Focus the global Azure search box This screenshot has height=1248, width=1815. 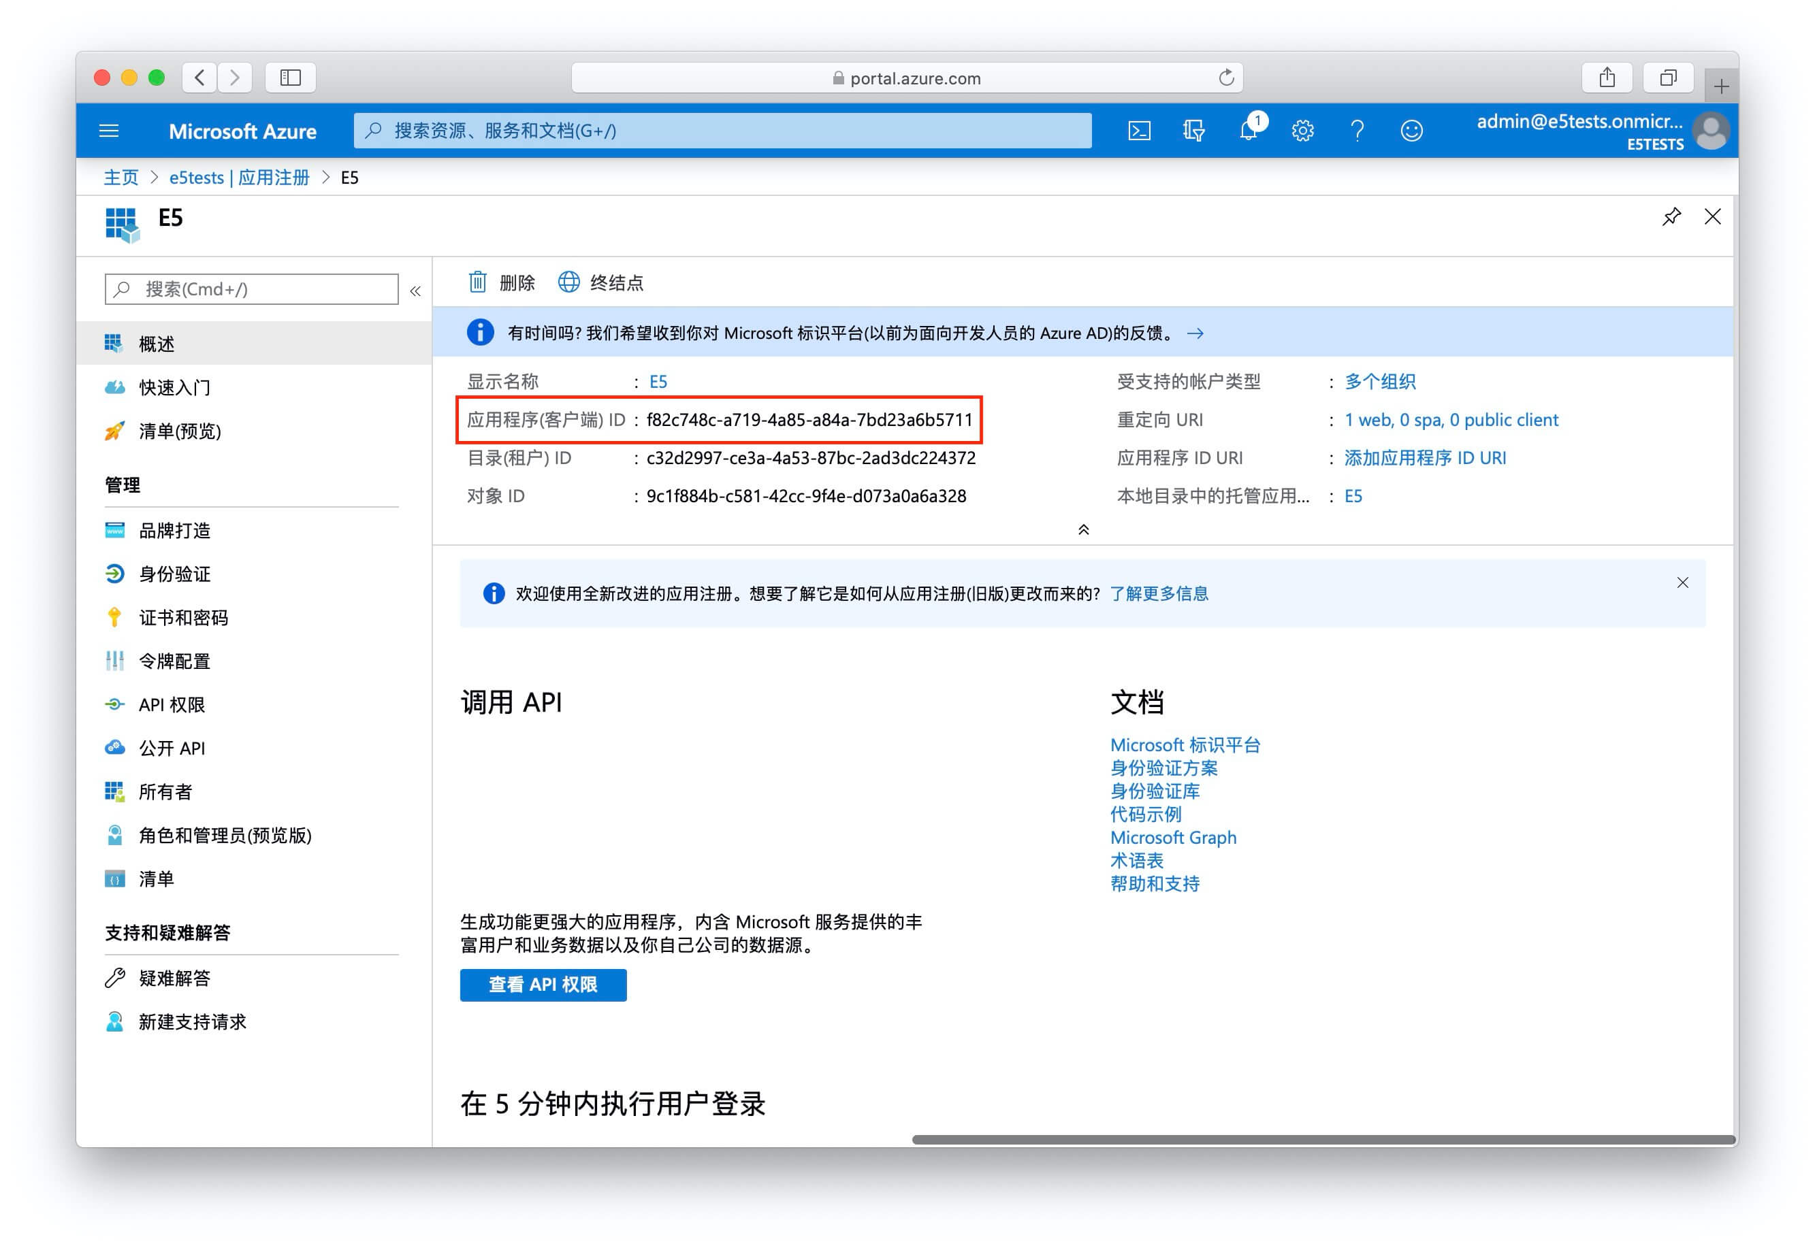(722, 131)
